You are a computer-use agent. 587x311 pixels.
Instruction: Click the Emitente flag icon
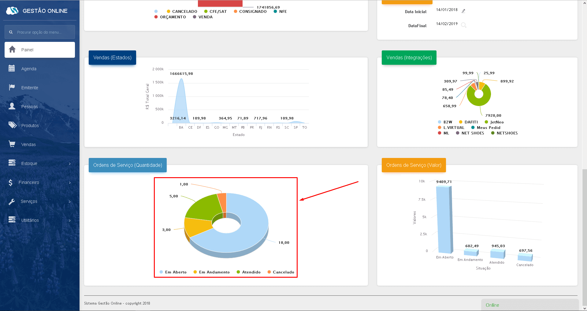[12, 87]
